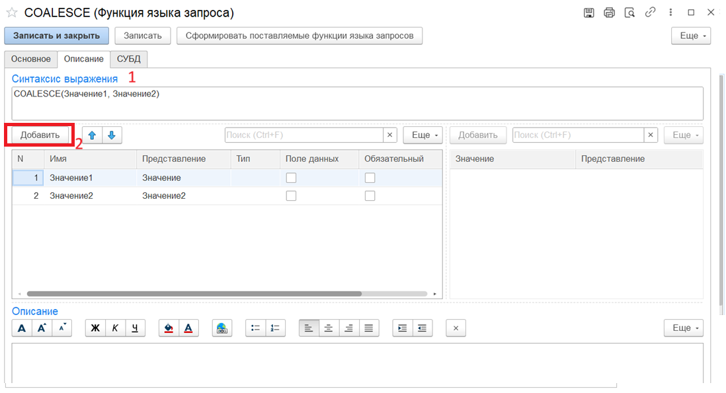Screen dimensions: 726x393
Task: Get link via the chain icon
Action: 650,13
